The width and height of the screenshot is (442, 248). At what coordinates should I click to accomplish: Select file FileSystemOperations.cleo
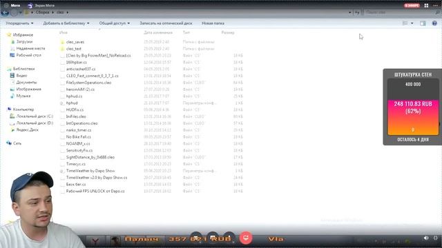(88, 83)
